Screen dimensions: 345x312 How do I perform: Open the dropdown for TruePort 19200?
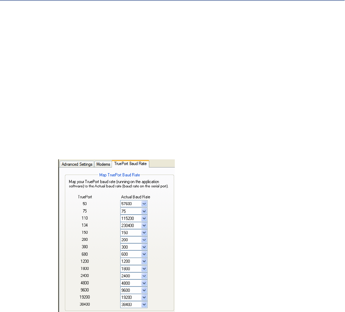coord(144,297)
